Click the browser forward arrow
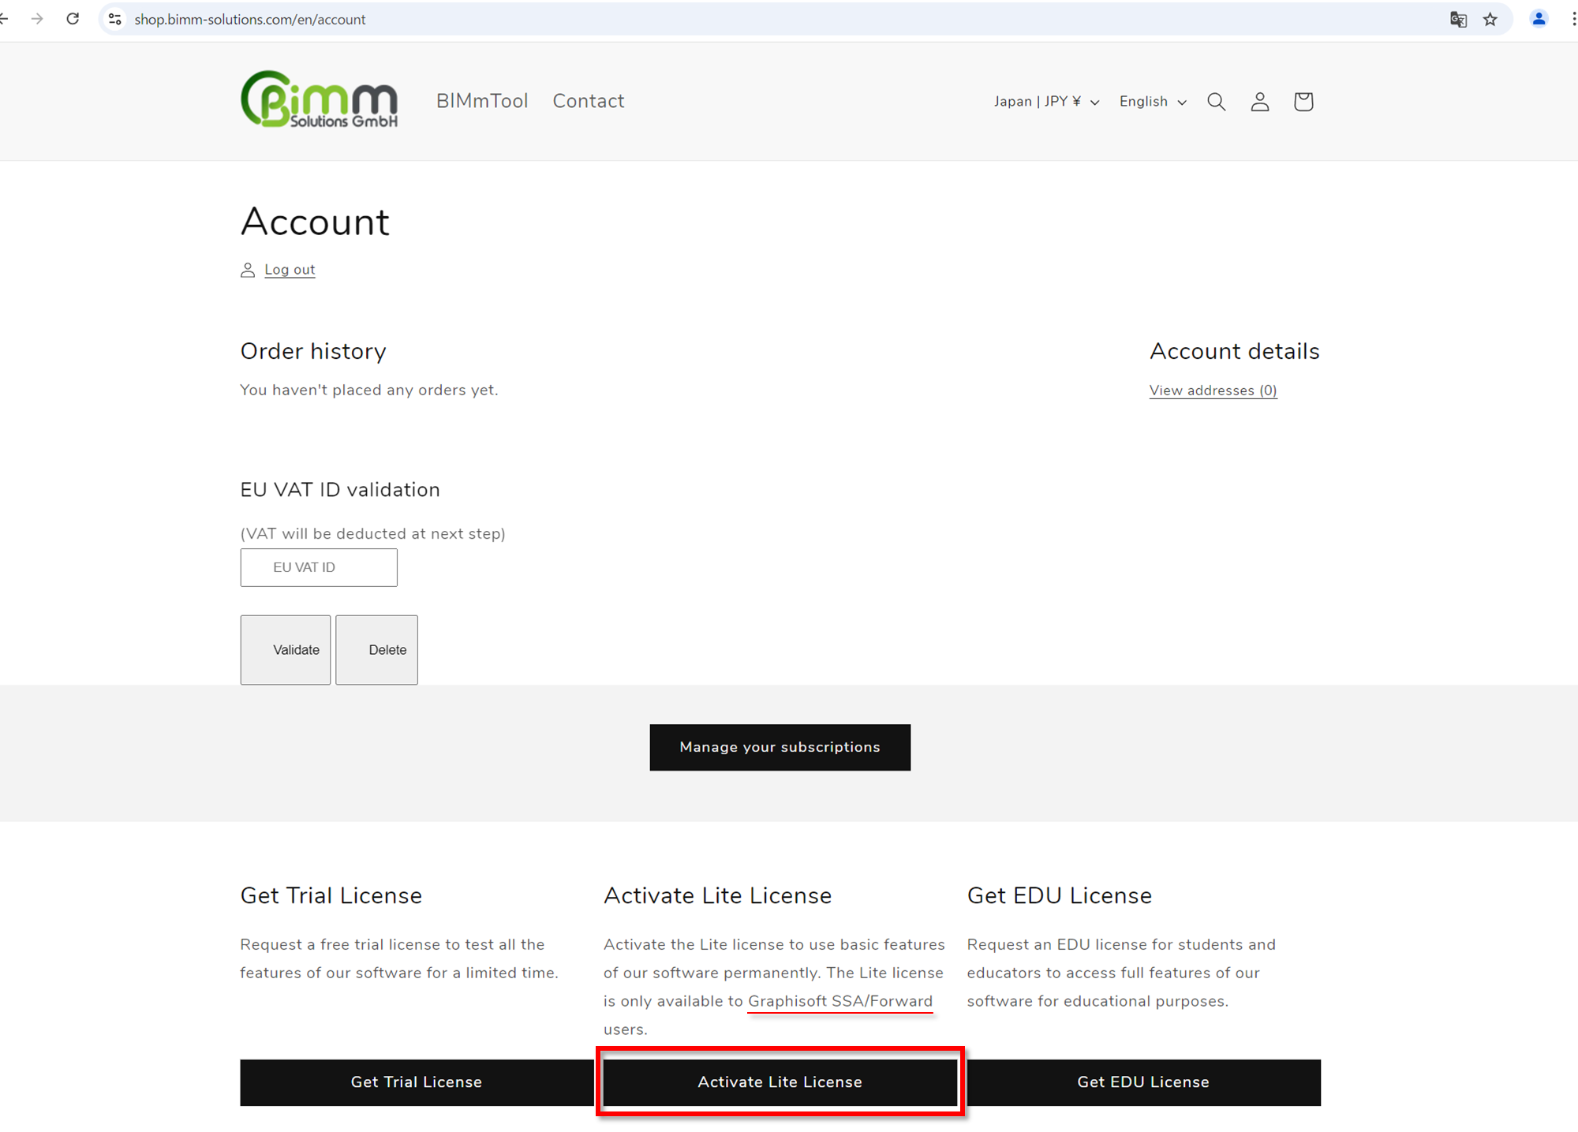This screenshot has height=1132, width=1578. (x=37, y=19)
